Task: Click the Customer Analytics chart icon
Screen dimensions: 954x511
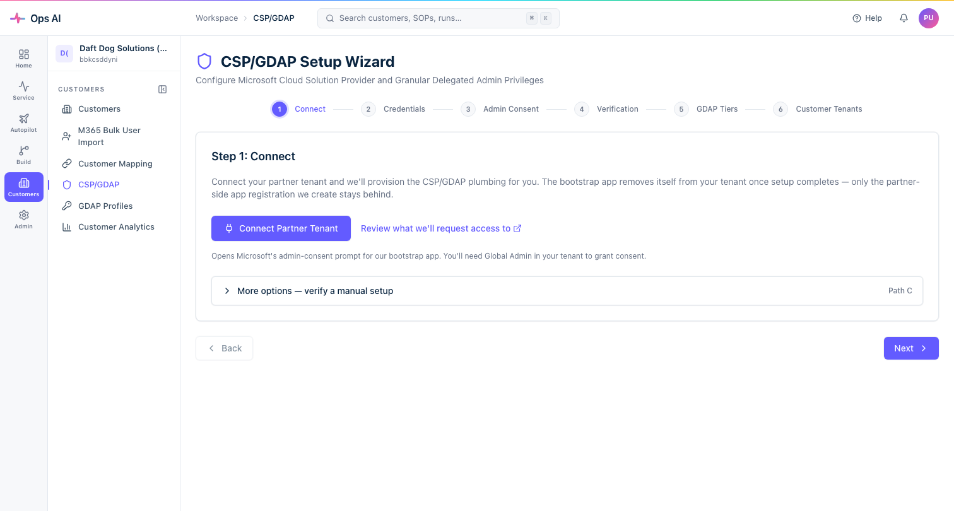Action: [67, 227]
